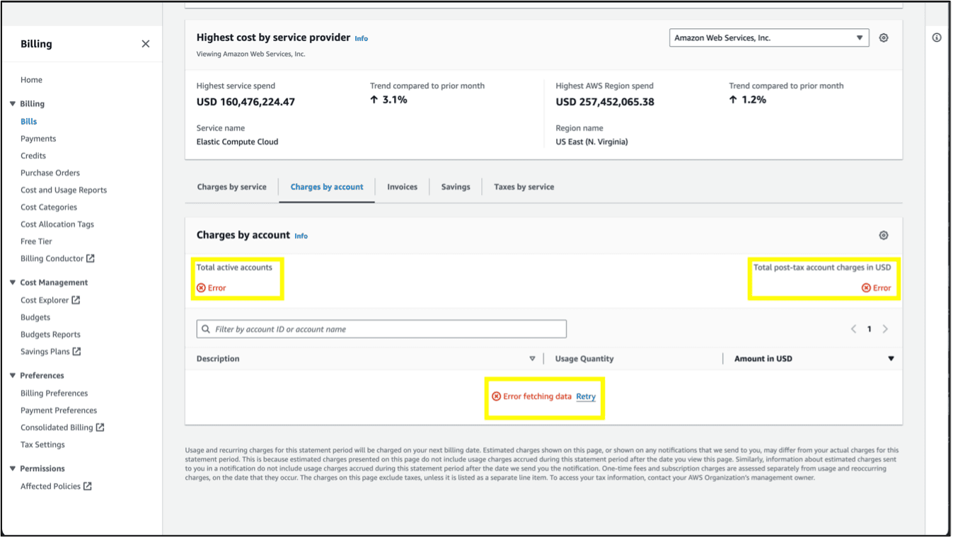Open Info link beside Charges by account heading
The height and width of the screenshot is (540, 953).
(x=301, y=236)
